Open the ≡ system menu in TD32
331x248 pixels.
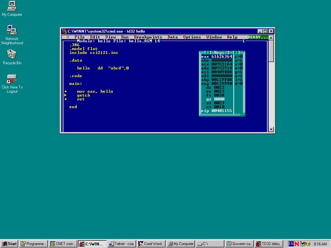click(68, 37)
